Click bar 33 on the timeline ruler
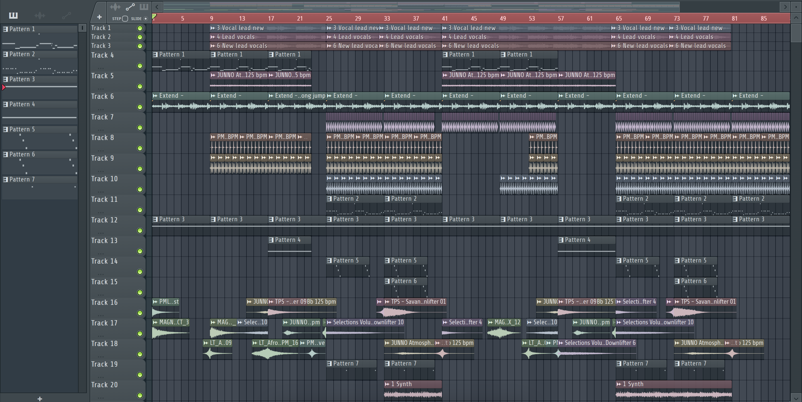This screenshot has width=802, height=402. (387, 18)
